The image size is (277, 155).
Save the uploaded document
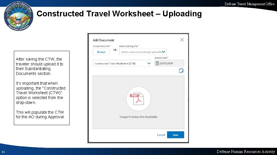pyautogui.click(x=175, y=135)
